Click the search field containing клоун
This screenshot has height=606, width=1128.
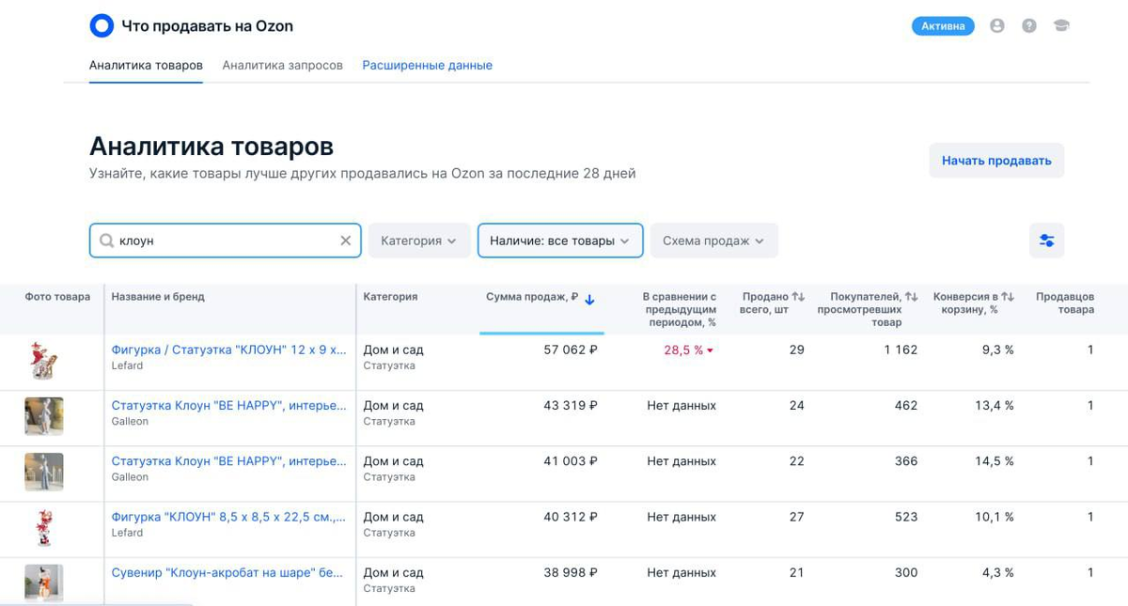pyautogui.click(x=221, y=241)
